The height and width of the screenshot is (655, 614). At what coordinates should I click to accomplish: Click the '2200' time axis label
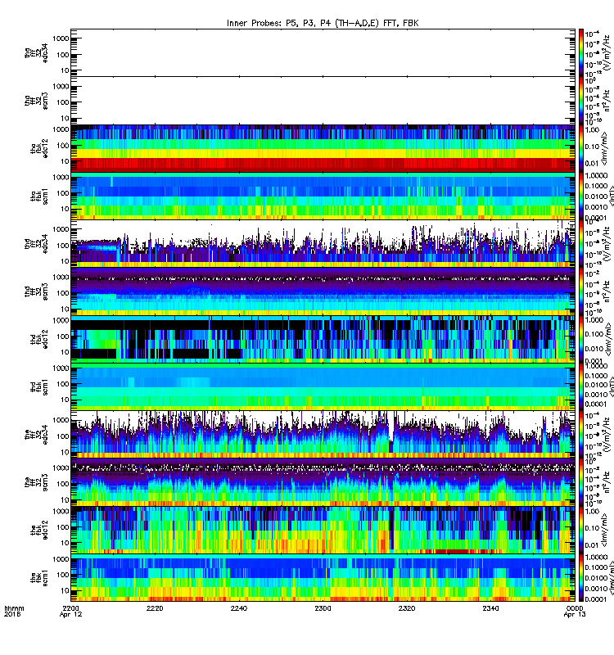click(x=70, y=608)
